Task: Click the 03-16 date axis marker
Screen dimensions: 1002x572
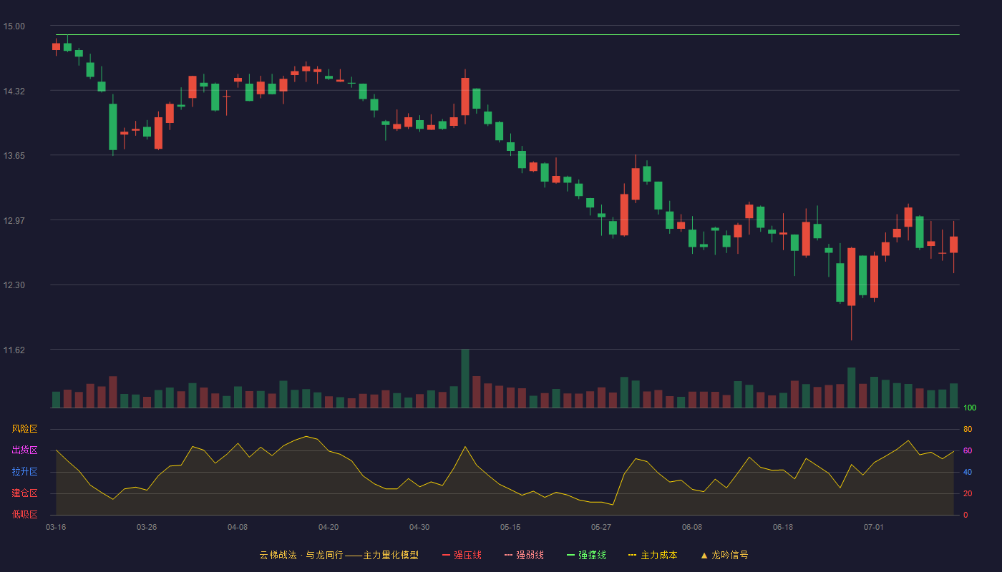Action: 56,527
